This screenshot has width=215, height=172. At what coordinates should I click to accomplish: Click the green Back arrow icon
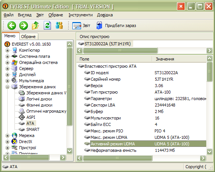click(x=12, y=25)
